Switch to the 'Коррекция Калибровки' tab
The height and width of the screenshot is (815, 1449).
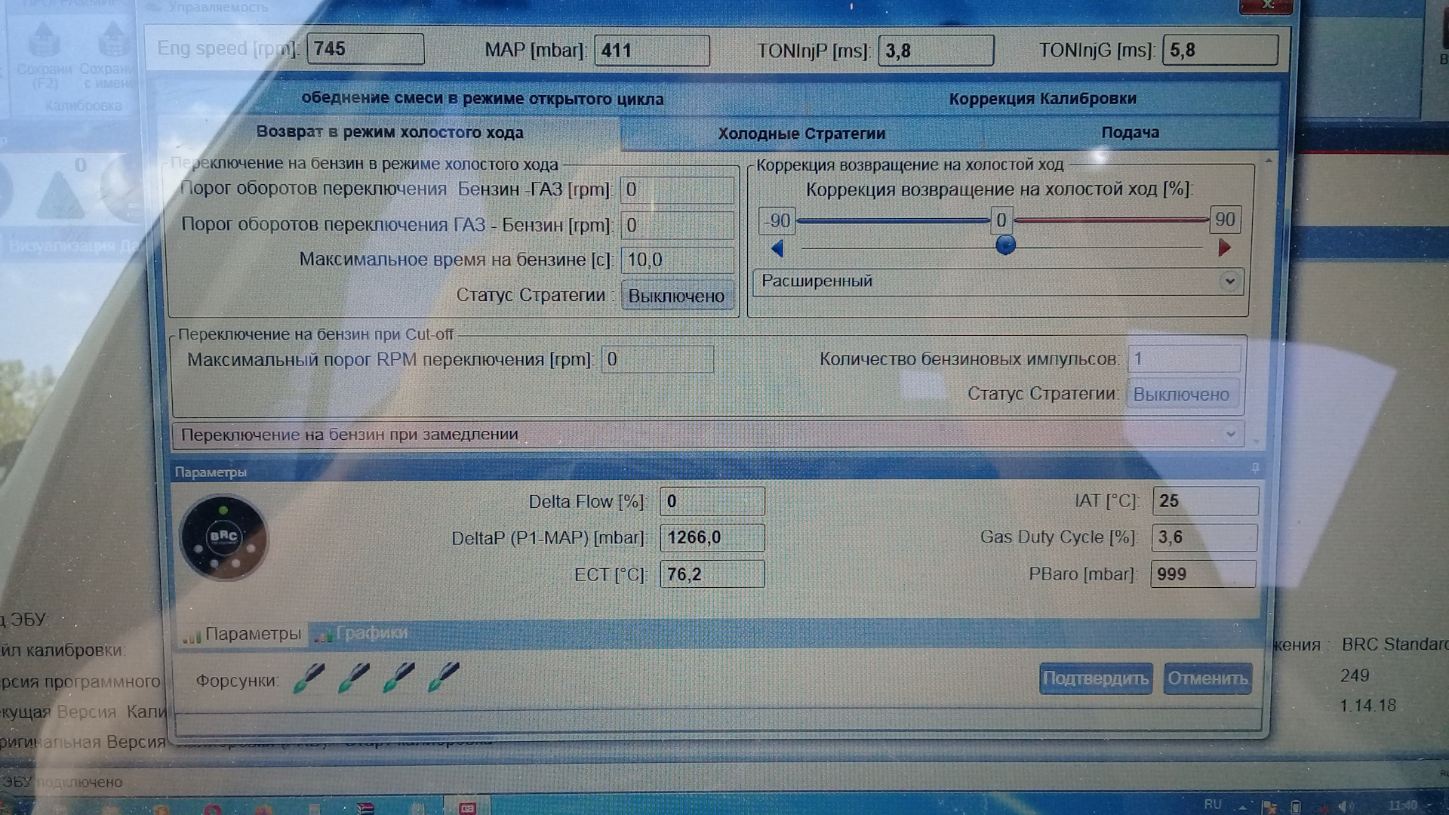pos(1042,99)
